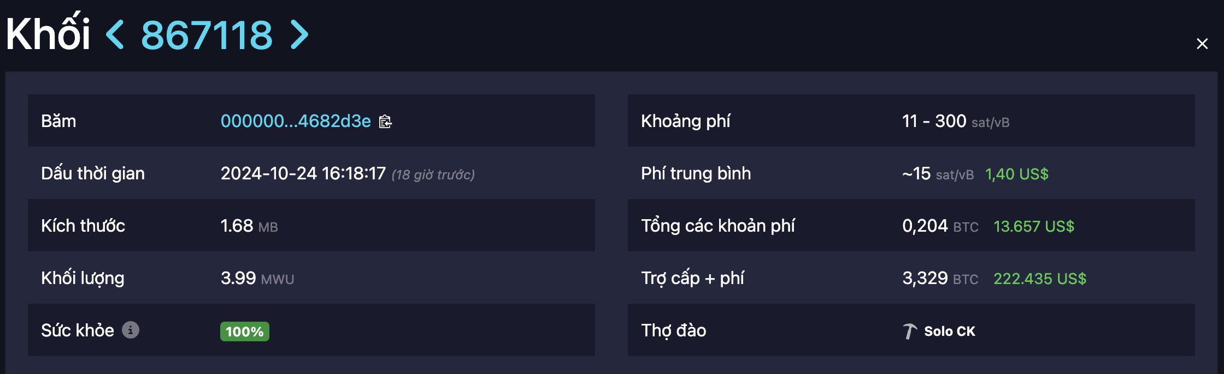Open the Sức khỏe info icon
This screenshot has width=1224, height=374.
131,330
